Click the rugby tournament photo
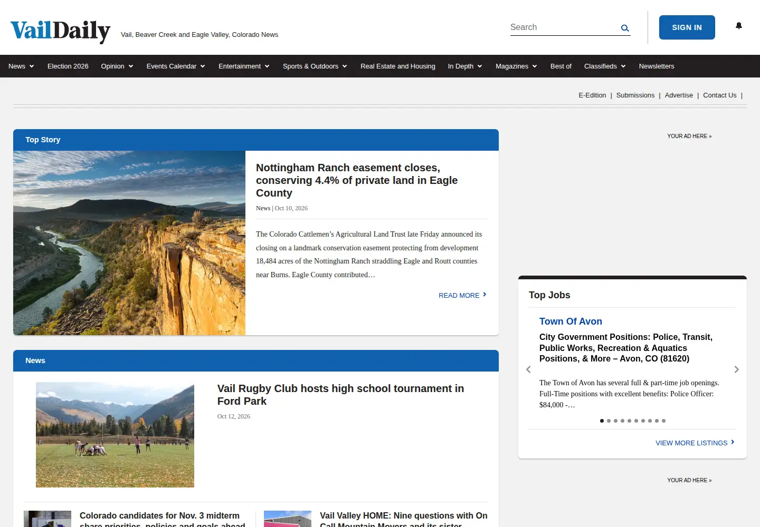This screenshot has height=527, width=760. click(115, 435)
